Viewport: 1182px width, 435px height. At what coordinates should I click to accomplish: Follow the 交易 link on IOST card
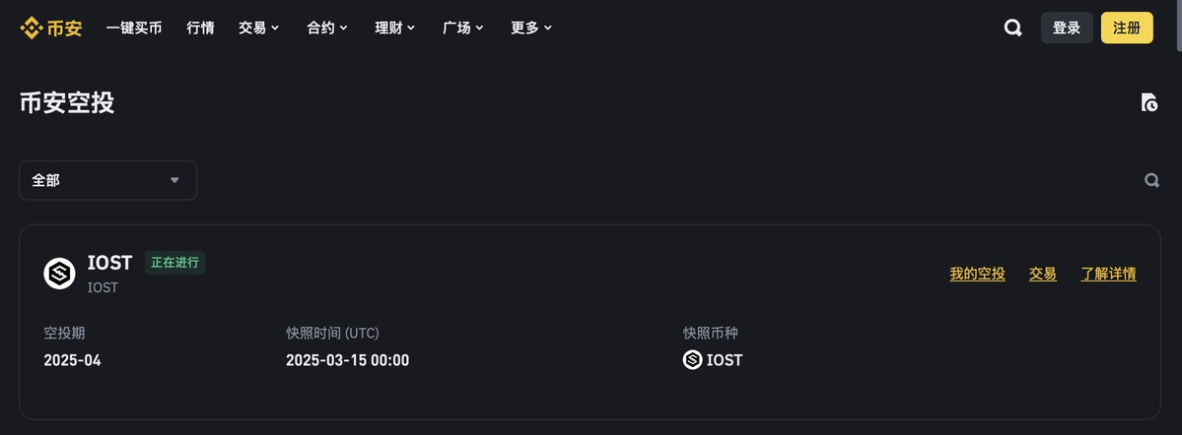(1043, 274)
